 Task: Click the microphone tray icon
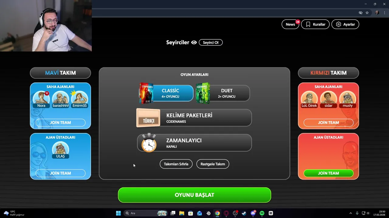(x=357, y=213)
